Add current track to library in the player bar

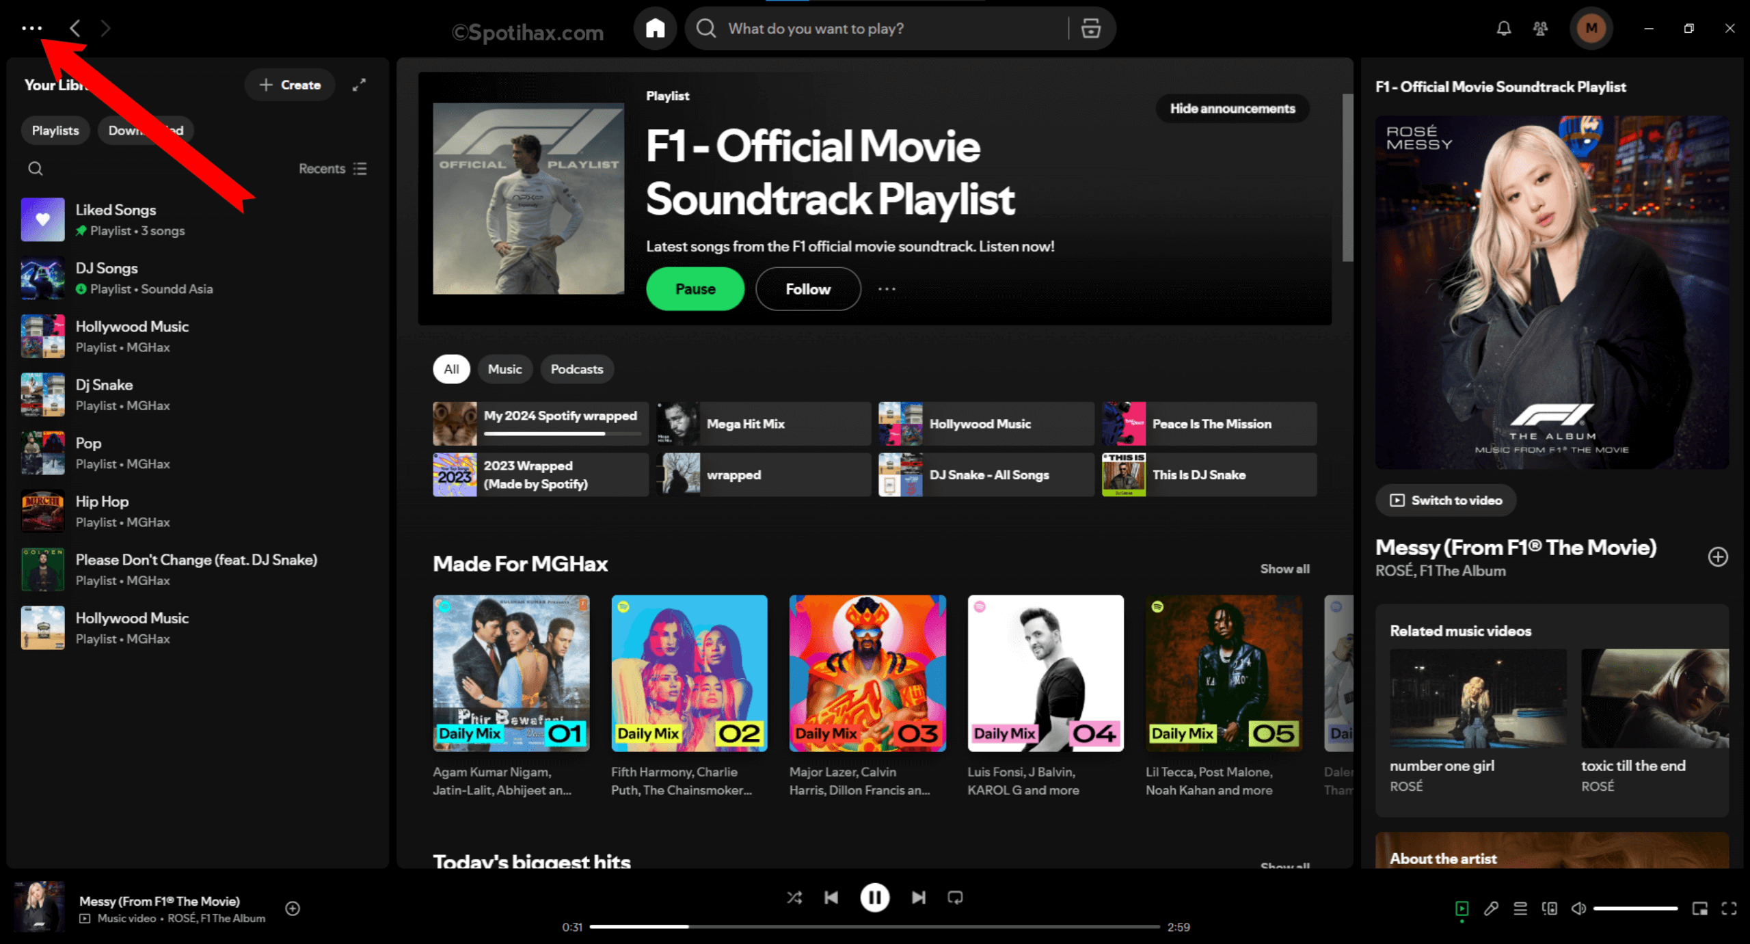pyautogui.click(x=293, y=908)
